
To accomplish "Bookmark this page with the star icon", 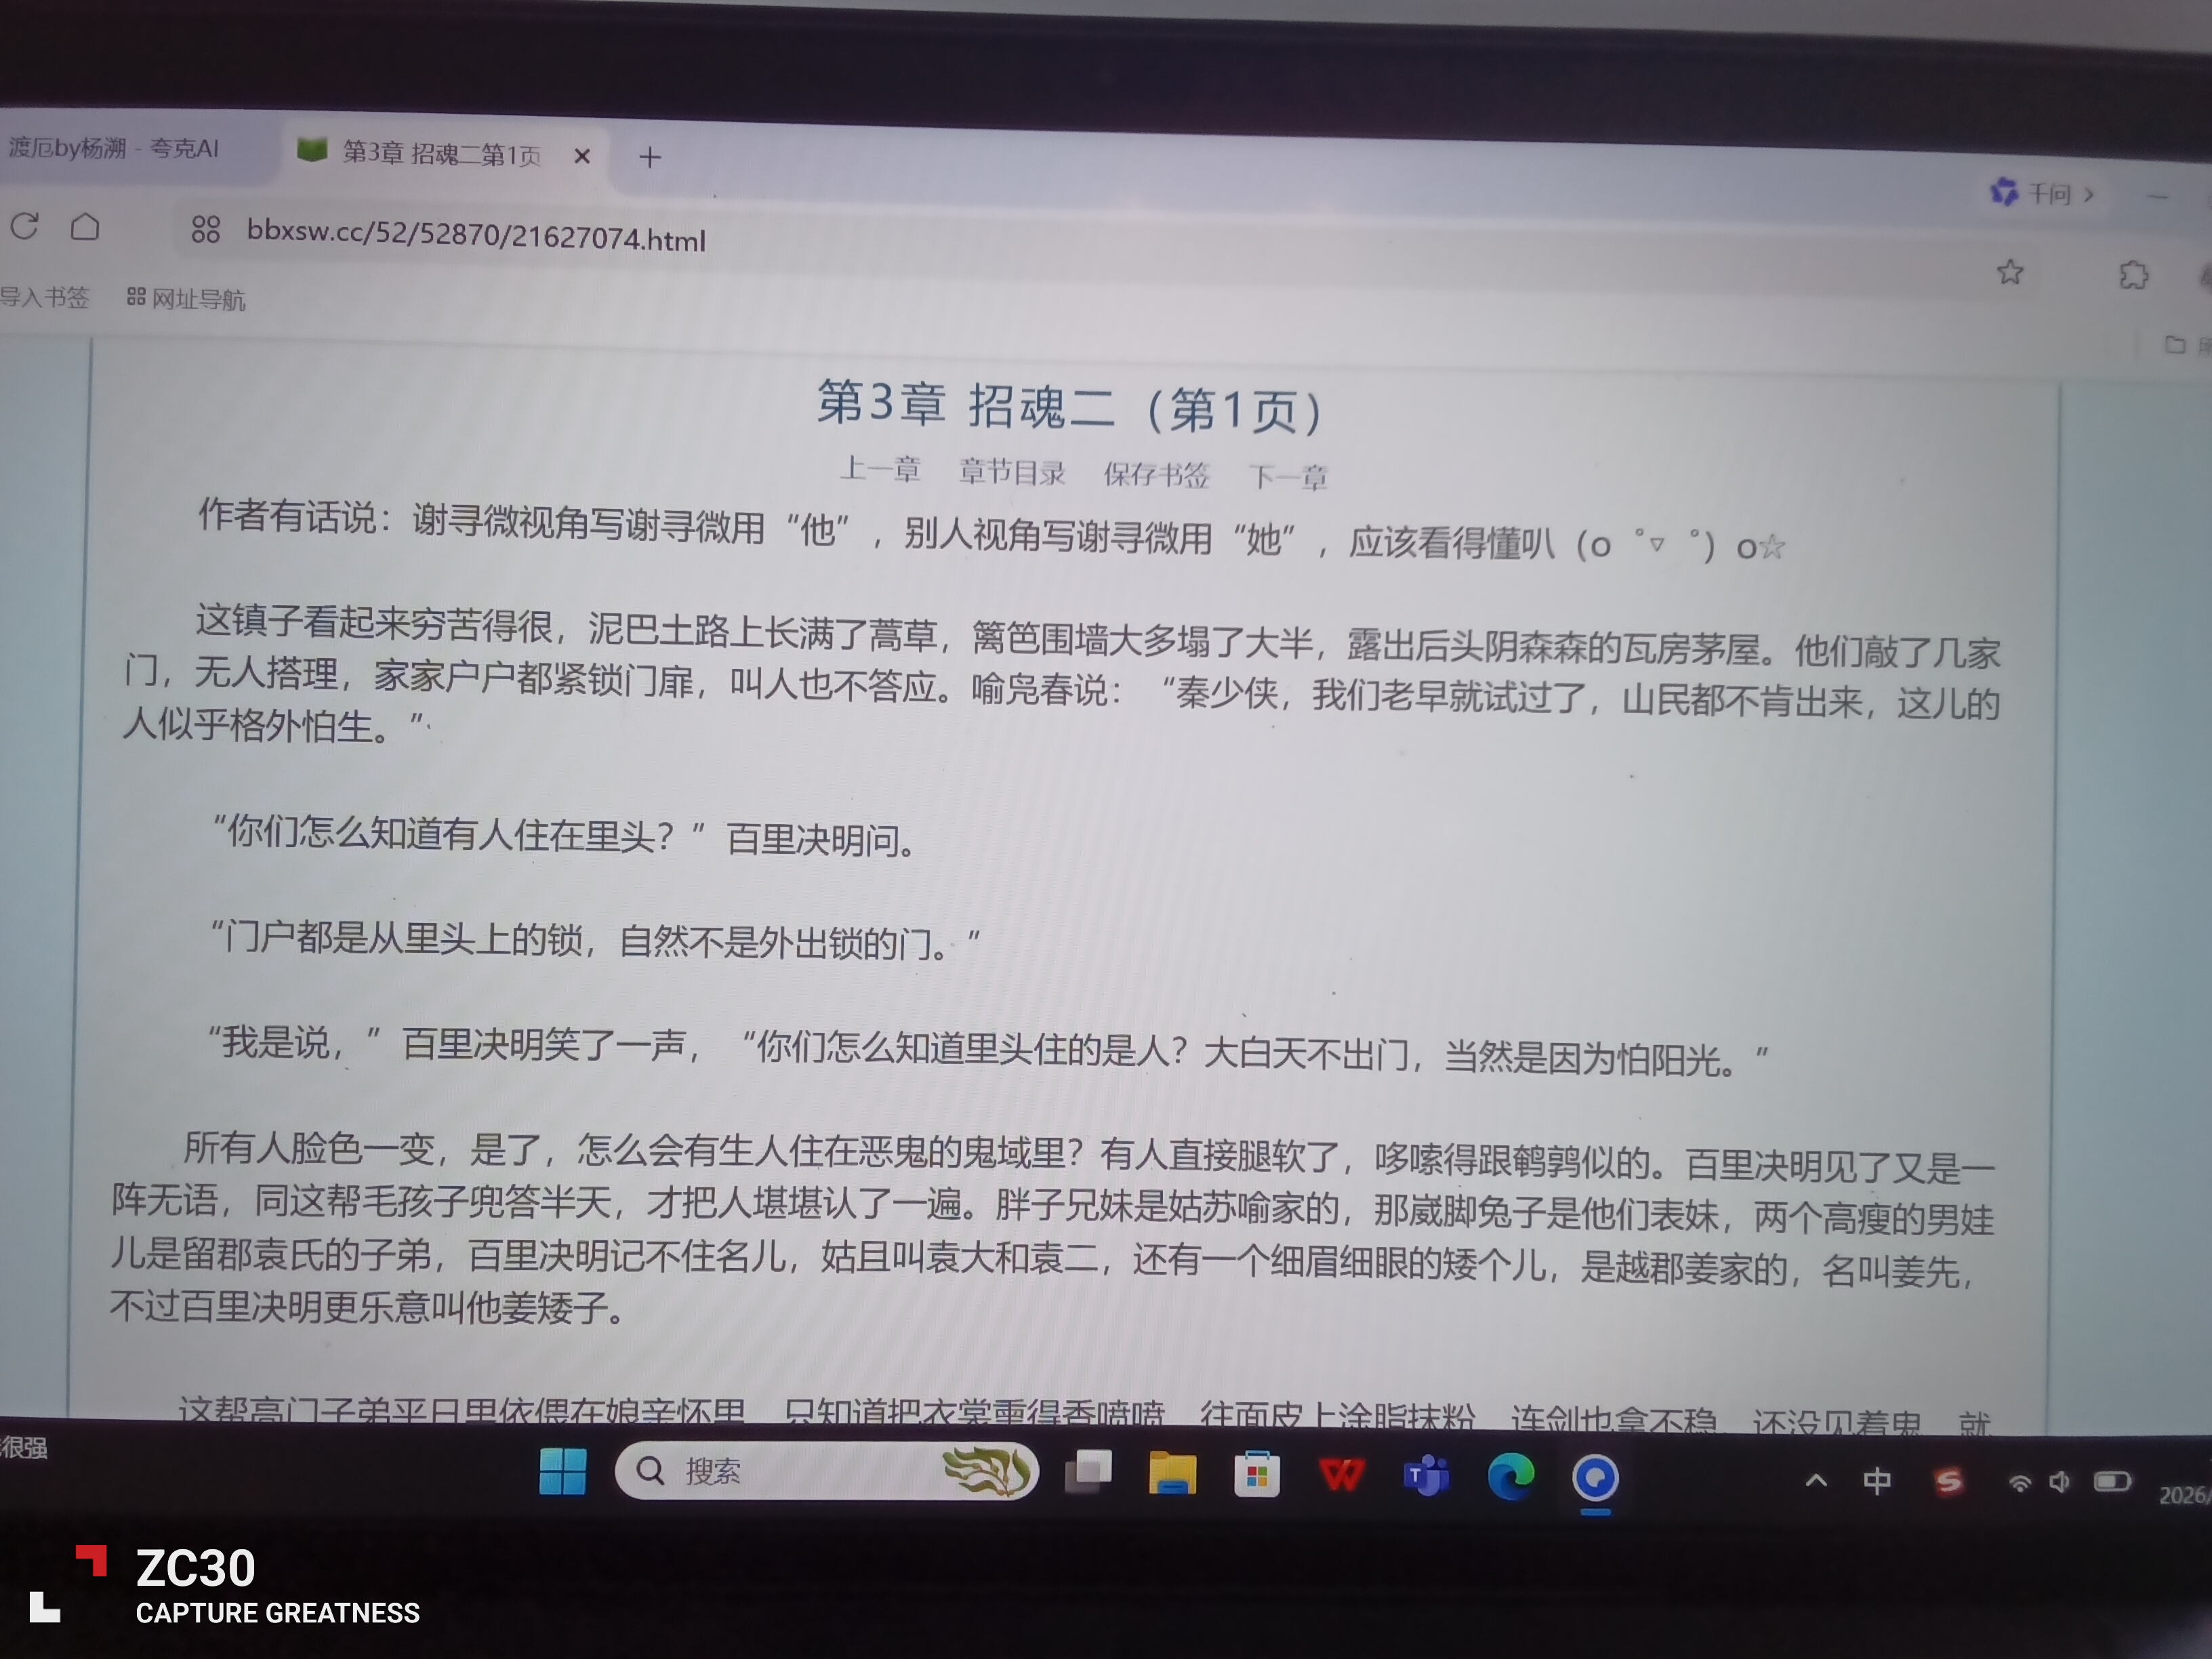I will [2010, 271].
